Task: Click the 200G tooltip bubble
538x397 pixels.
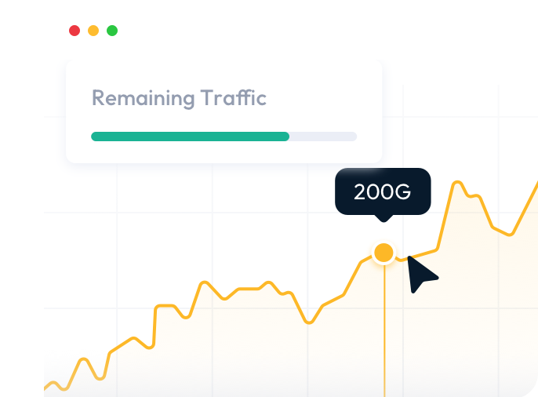Action: [x=383, y=191]
